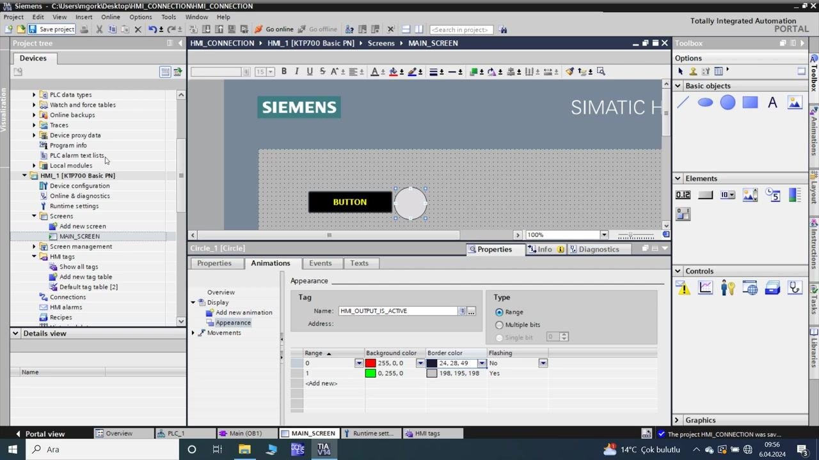Toggle underline text formatting
The width and height of the screenshot is (819, 460).
pos(310,72)
